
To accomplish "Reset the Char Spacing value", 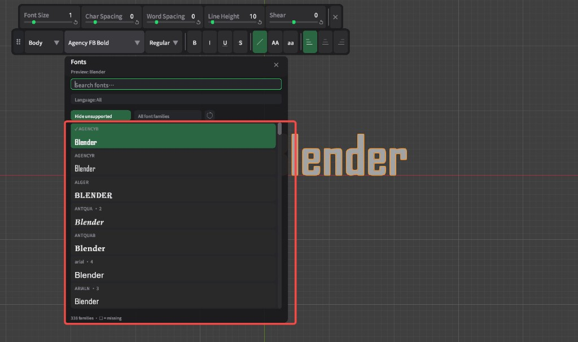I will (x=137, y=23).
